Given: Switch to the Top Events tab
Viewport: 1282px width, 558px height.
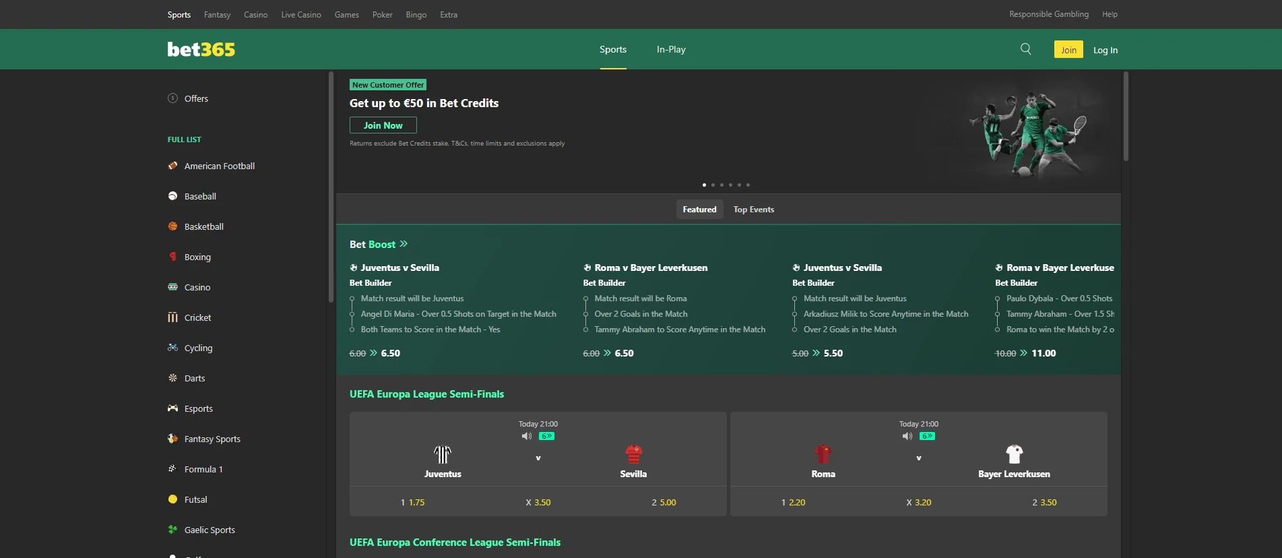Looking at the screenshot, I should [x=753, y=210].
